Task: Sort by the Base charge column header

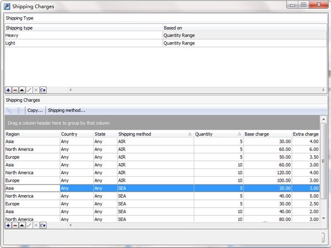Action: click(268, 134)
